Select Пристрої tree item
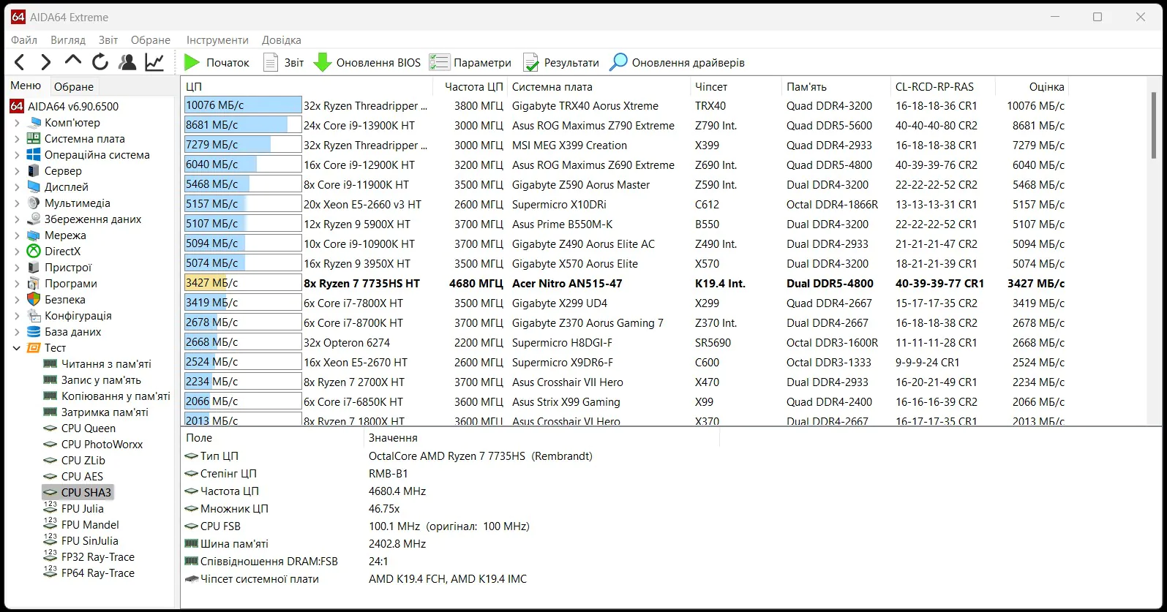Image resolution: width=1167 pixels, height=612 pixels. coord(59,268)
